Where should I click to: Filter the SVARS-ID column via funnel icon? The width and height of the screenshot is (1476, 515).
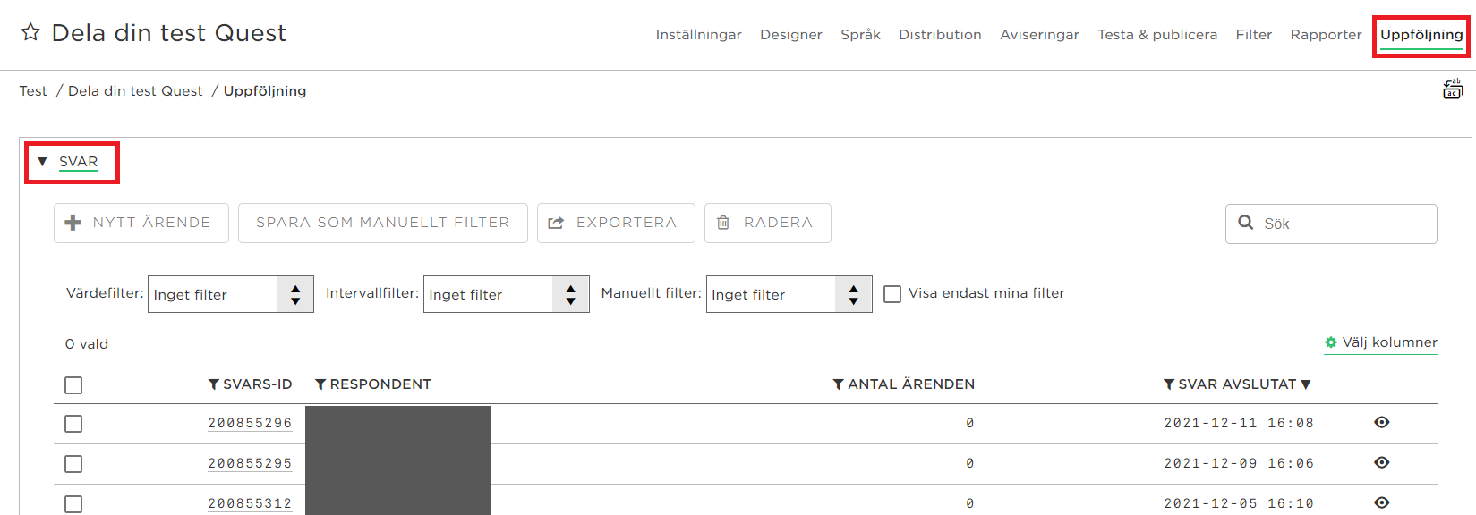pos(214,384)
